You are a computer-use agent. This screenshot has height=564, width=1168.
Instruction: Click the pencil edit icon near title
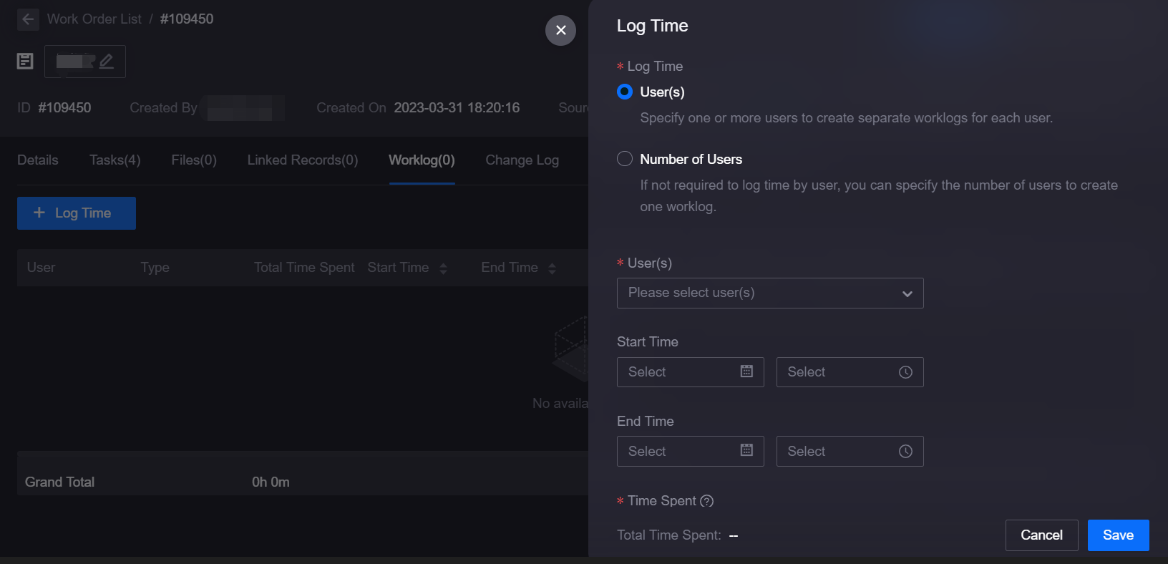pos(107,62)
